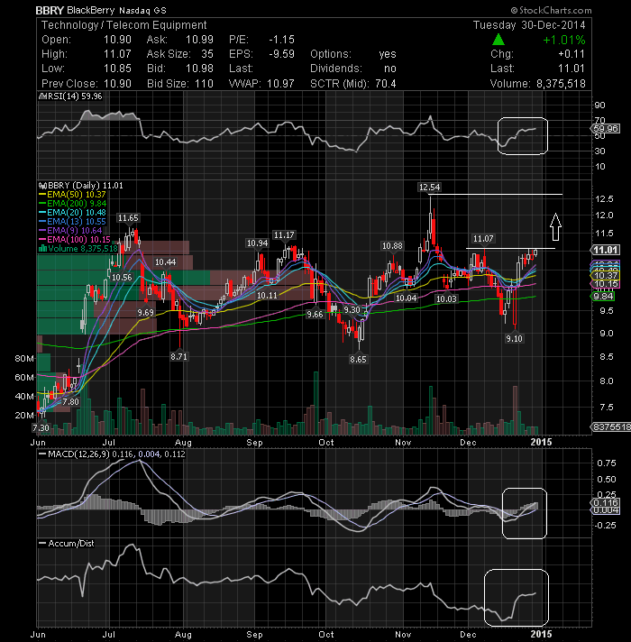Screen dimensions: 631x642
Task: Click the Dividends value no
Action: 390,69
